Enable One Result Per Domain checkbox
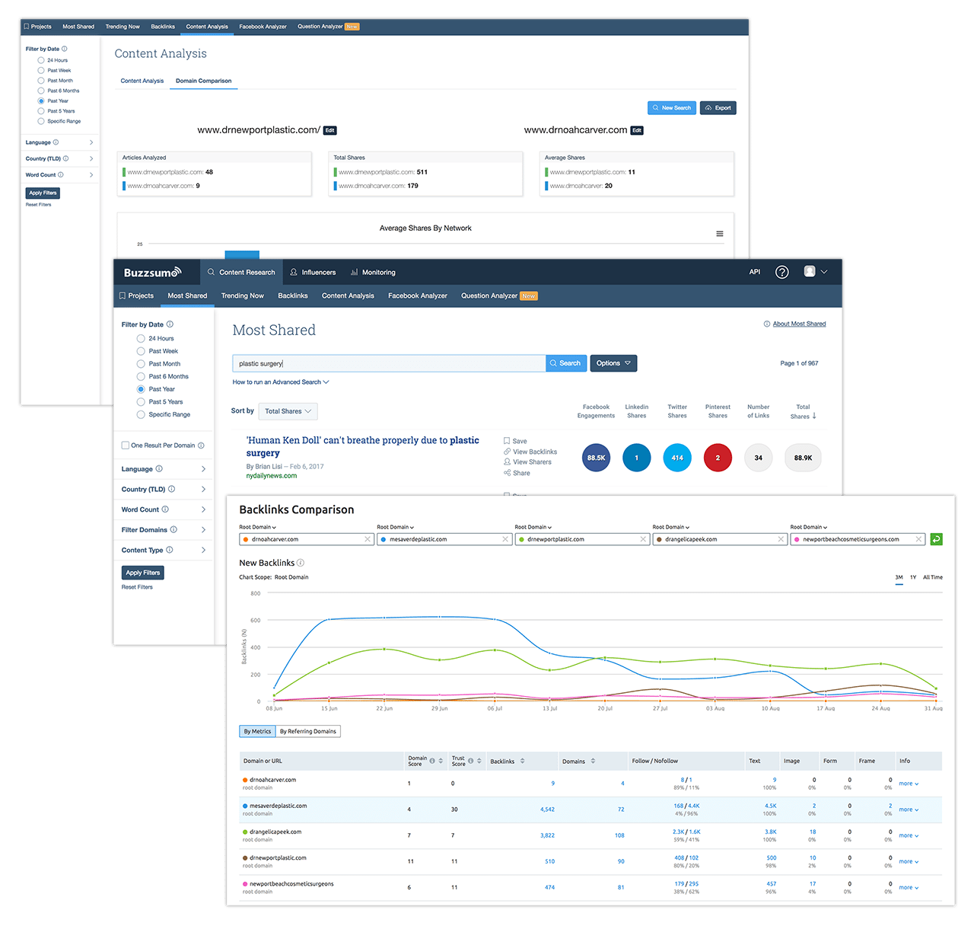This screenshot has width=974, height=926. click(125, 445)
